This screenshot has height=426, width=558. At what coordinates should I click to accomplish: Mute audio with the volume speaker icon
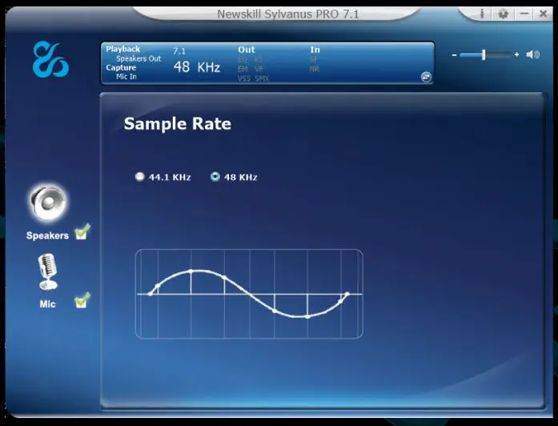pyautogui.click(x=532, y=54)
